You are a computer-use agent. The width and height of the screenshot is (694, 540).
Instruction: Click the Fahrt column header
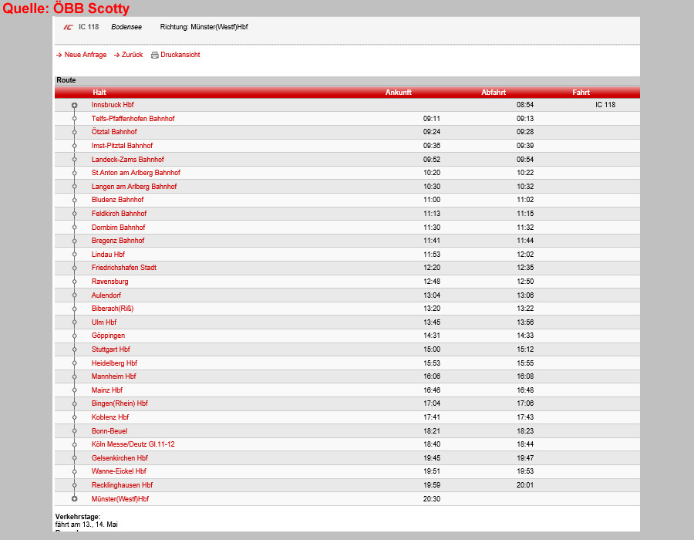[x=581, y=93]
